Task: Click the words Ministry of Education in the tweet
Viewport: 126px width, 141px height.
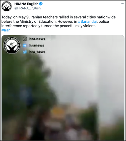Action: pyautogui.click(x=38, y=22)
